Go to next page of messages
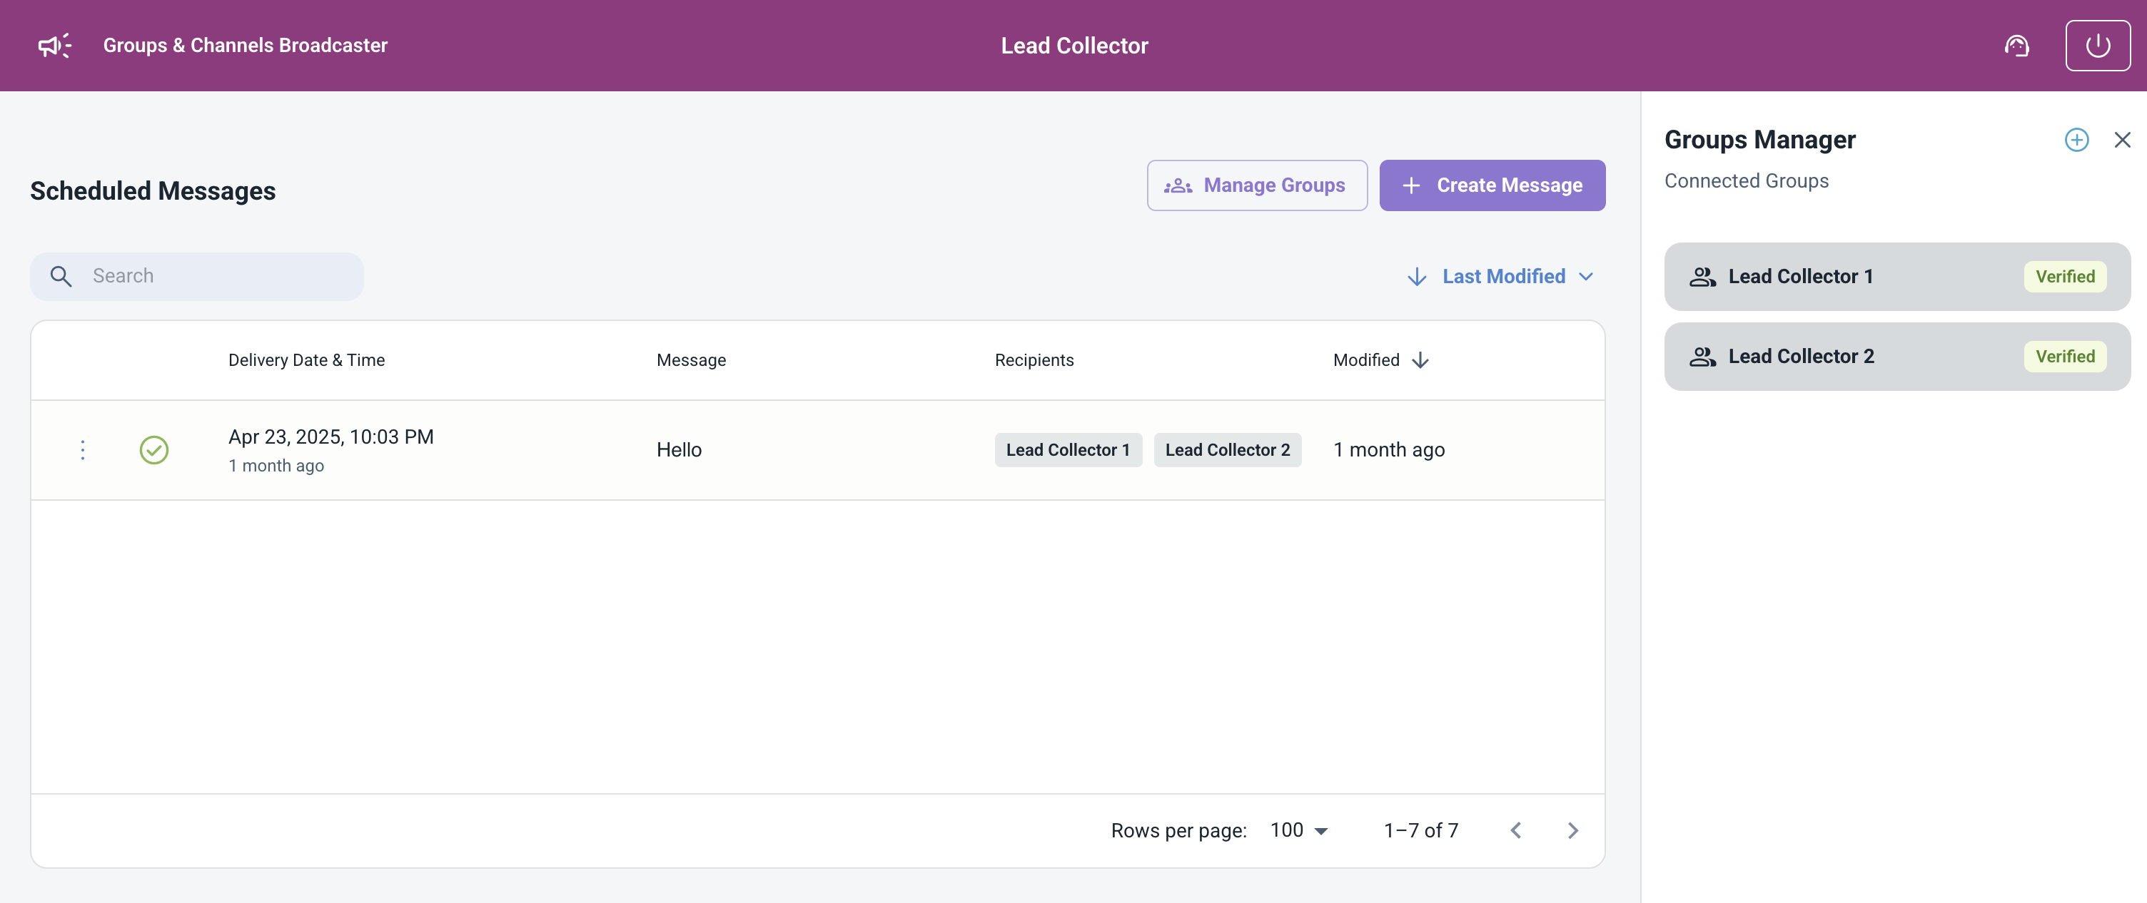 tap(1572, 830)
